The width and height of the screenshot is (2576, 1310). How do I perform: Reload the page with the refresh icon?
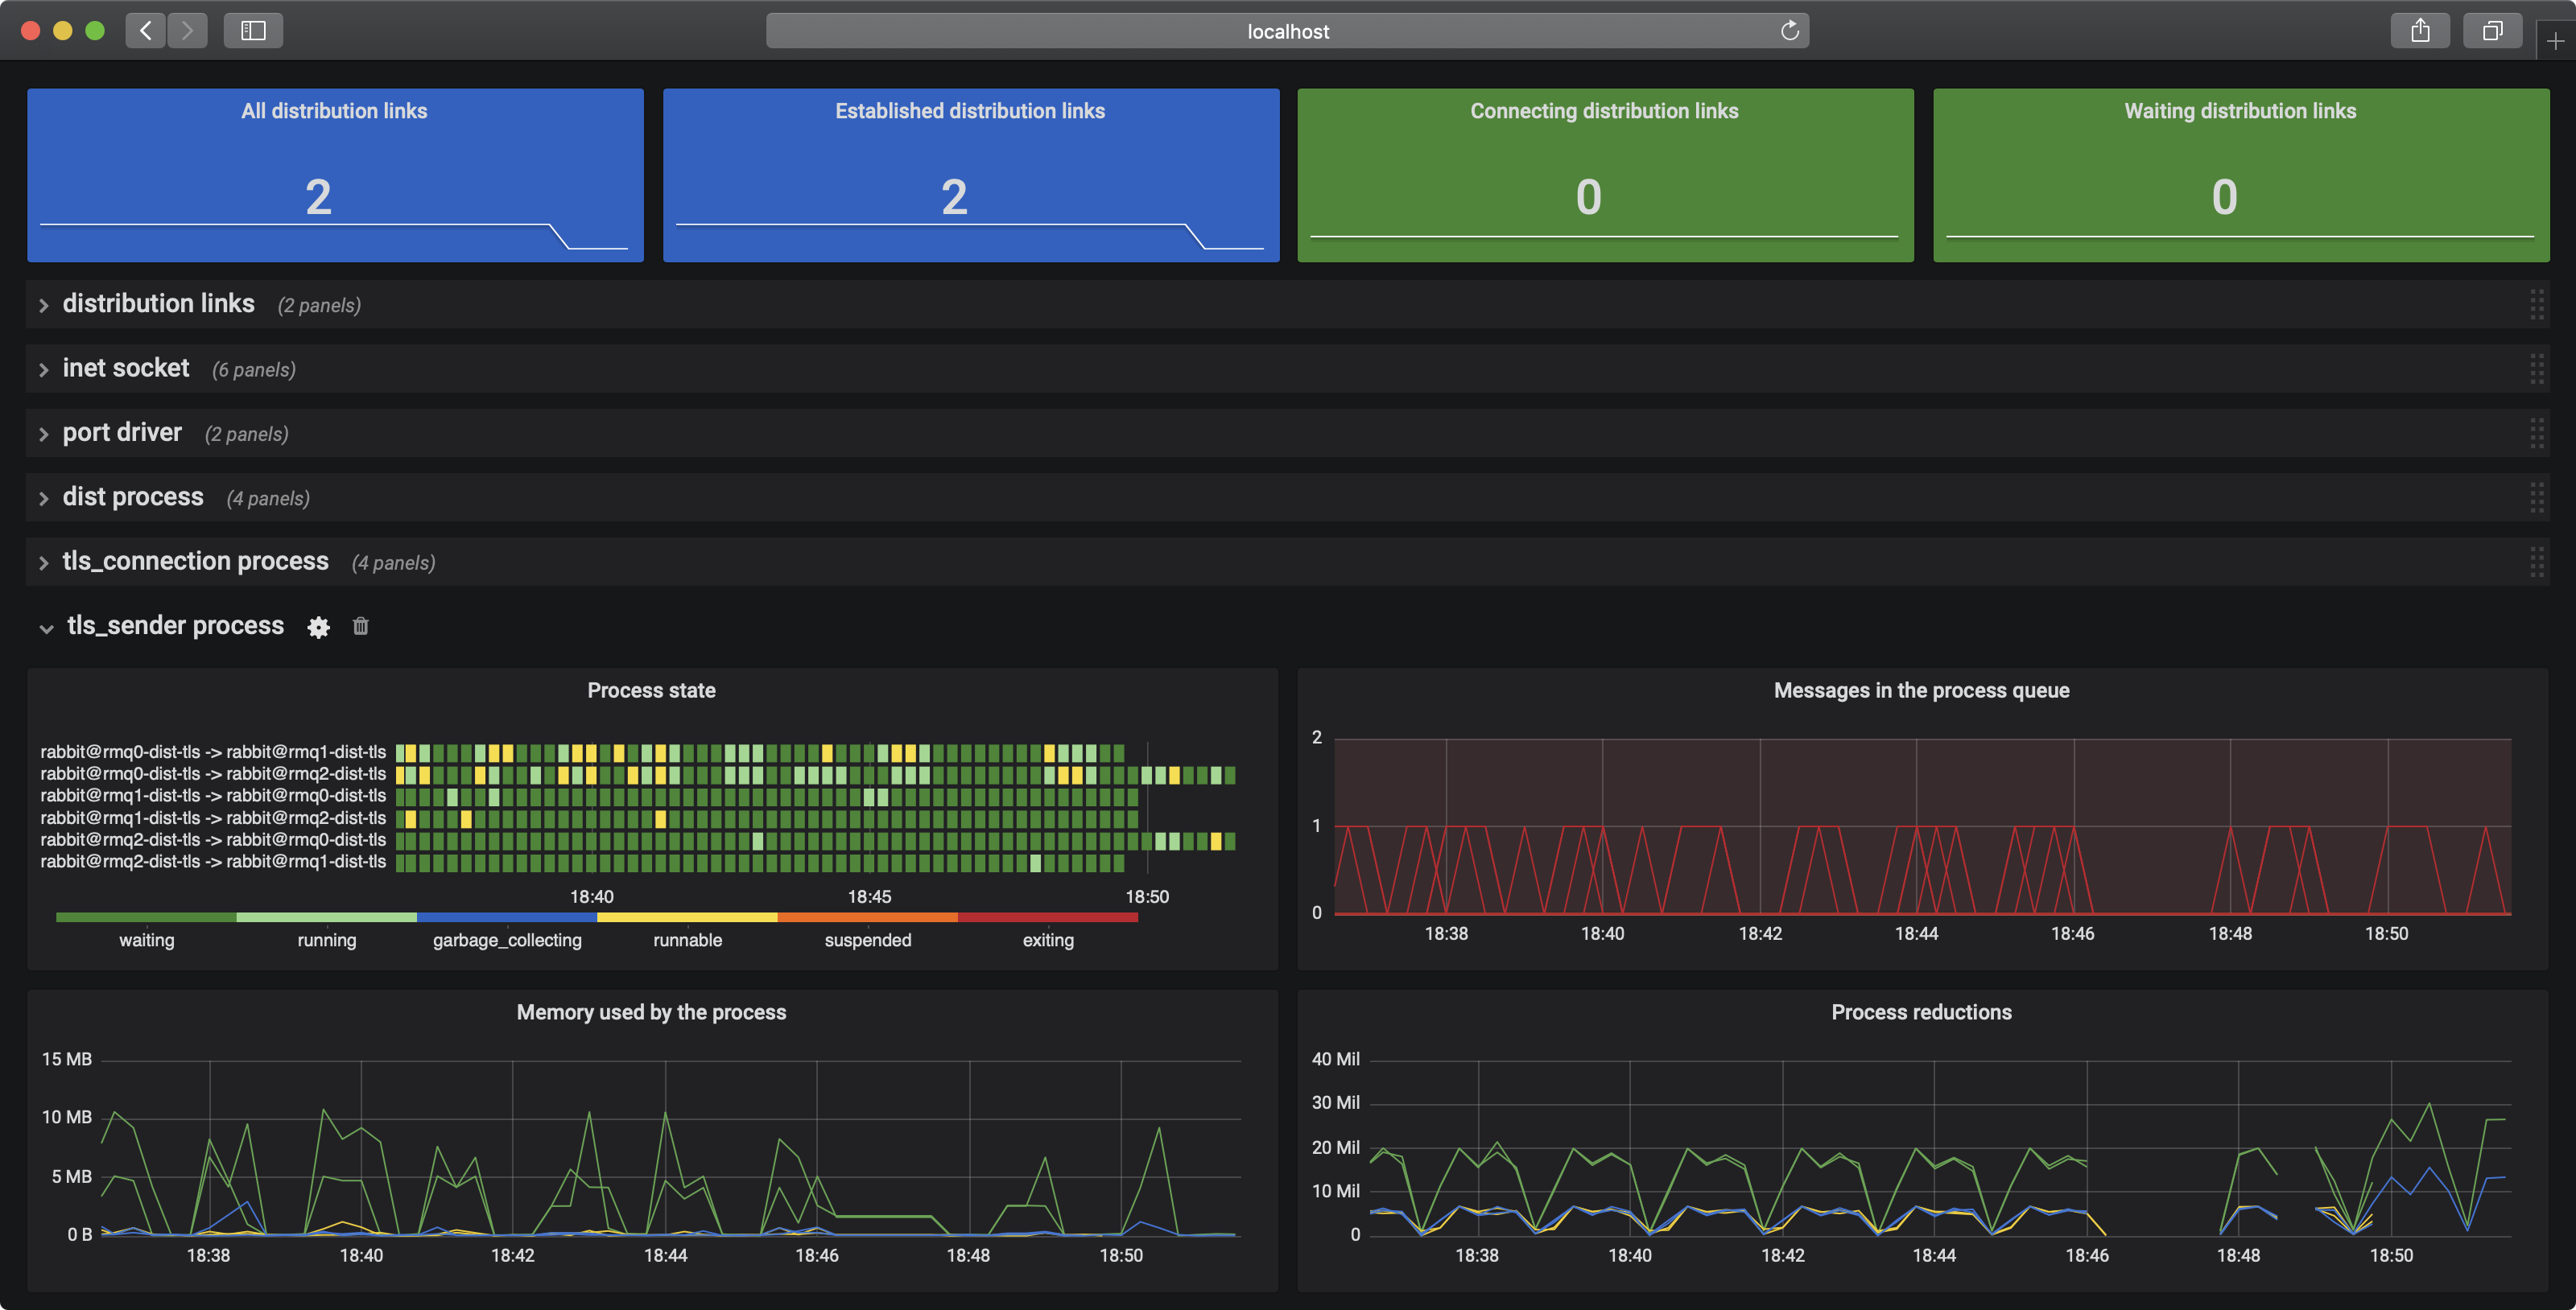[1789, 31]
